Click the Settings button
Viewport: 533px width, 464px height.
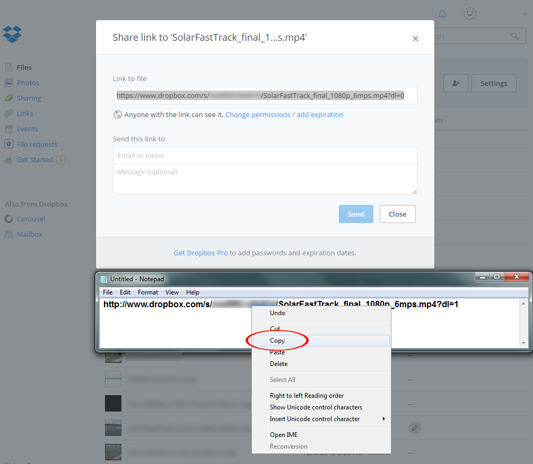point(494,83)
